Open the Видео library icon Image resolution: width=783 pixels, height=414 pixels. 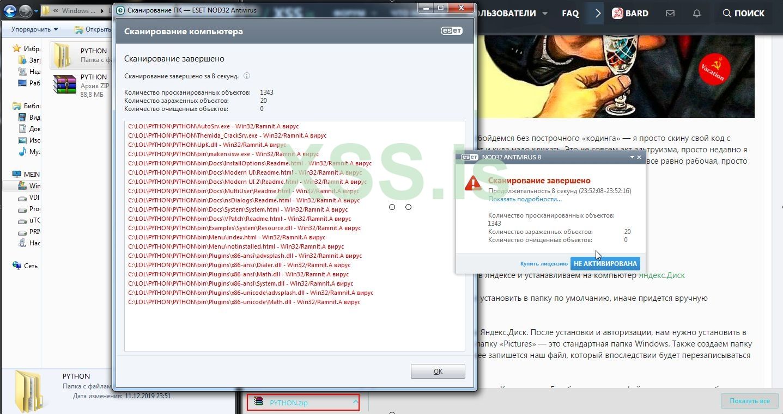(x=22, y=118)
